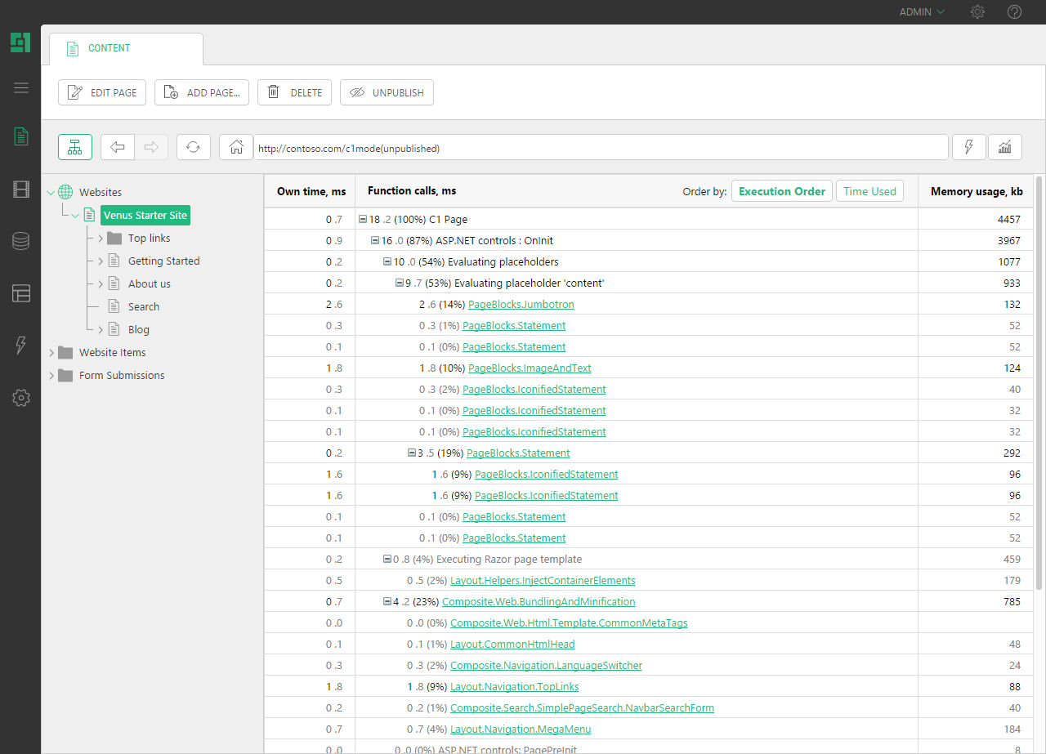
Task: Expand the Website Items folder
Action: 51,352
